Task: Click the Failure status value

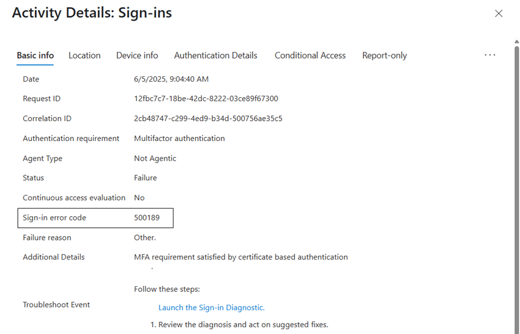Action: (145, 178)
